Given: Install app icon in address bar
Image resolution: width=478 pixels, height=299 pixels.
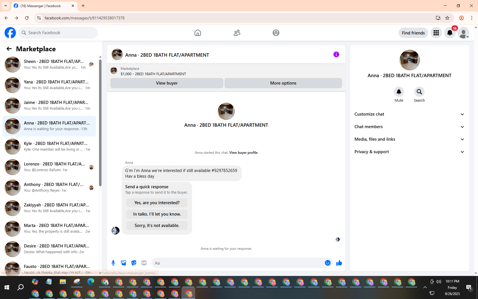Looking at the screenshot, I should (x=438, y=18).
